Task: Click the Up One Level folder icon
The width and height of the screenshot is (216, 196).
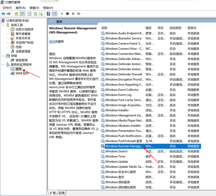Action: [17, 14]
